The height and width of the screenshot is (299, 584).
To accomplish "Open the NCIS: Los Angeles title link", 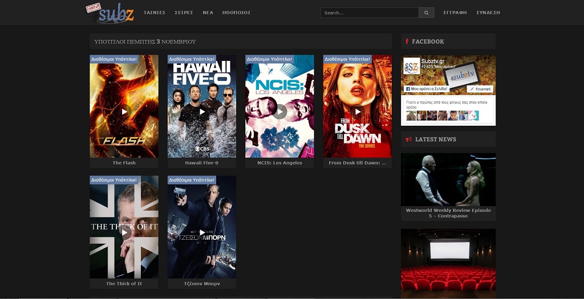I will pos(279,163).
